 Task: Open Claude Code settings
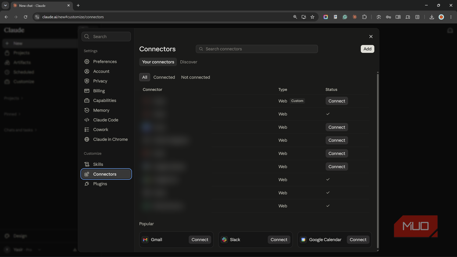coord(106,120)
